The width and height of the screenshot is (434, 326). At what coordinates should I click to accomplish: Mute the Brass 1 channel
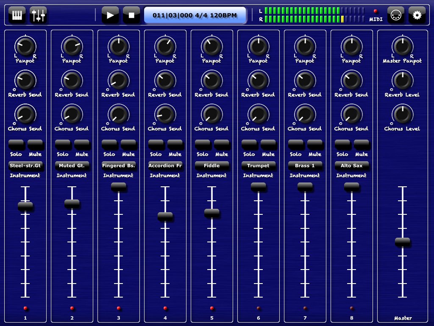(x=315, y=144)
